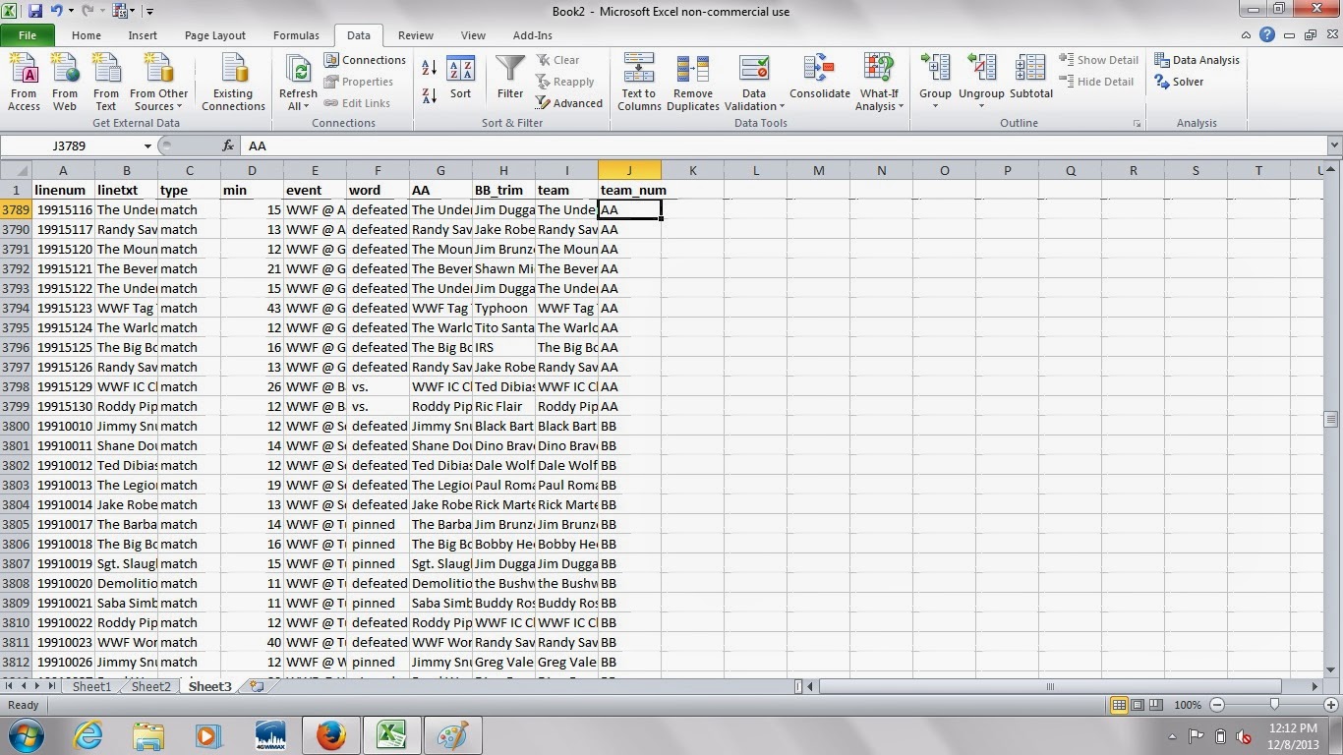The height and width of the screenshot is (755, 1343).
Task: Sort the column A to Z ascending
Action: [429, 68]
